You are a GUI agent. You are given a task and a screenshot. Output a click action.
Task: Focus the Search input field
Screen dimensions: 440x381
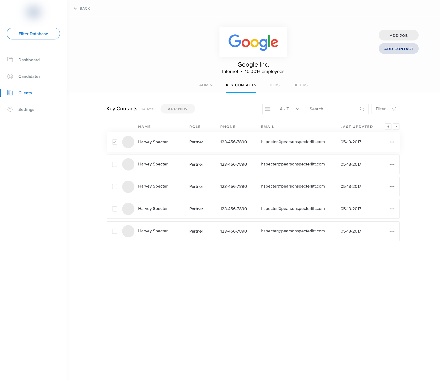pyautogui.click(x=337, y=109)
